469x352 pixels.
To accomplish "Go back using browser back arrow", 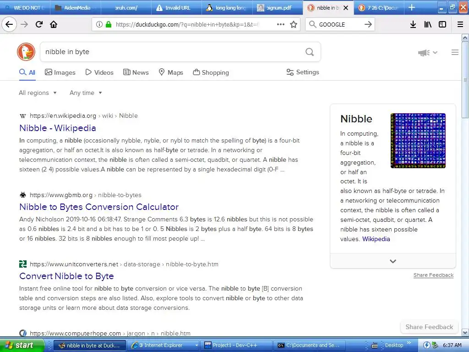I will click(9, 24).
